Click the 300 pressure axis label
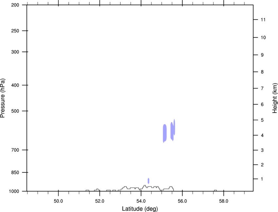 coord(15,52)
